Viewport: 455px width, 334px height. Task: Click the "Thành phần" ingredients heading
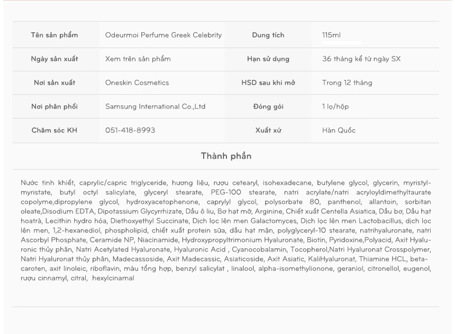click(226, 156)
